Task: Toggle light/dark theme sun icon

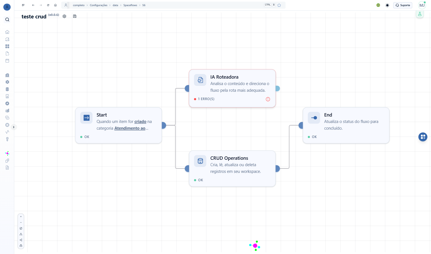Action: [387, 5]
